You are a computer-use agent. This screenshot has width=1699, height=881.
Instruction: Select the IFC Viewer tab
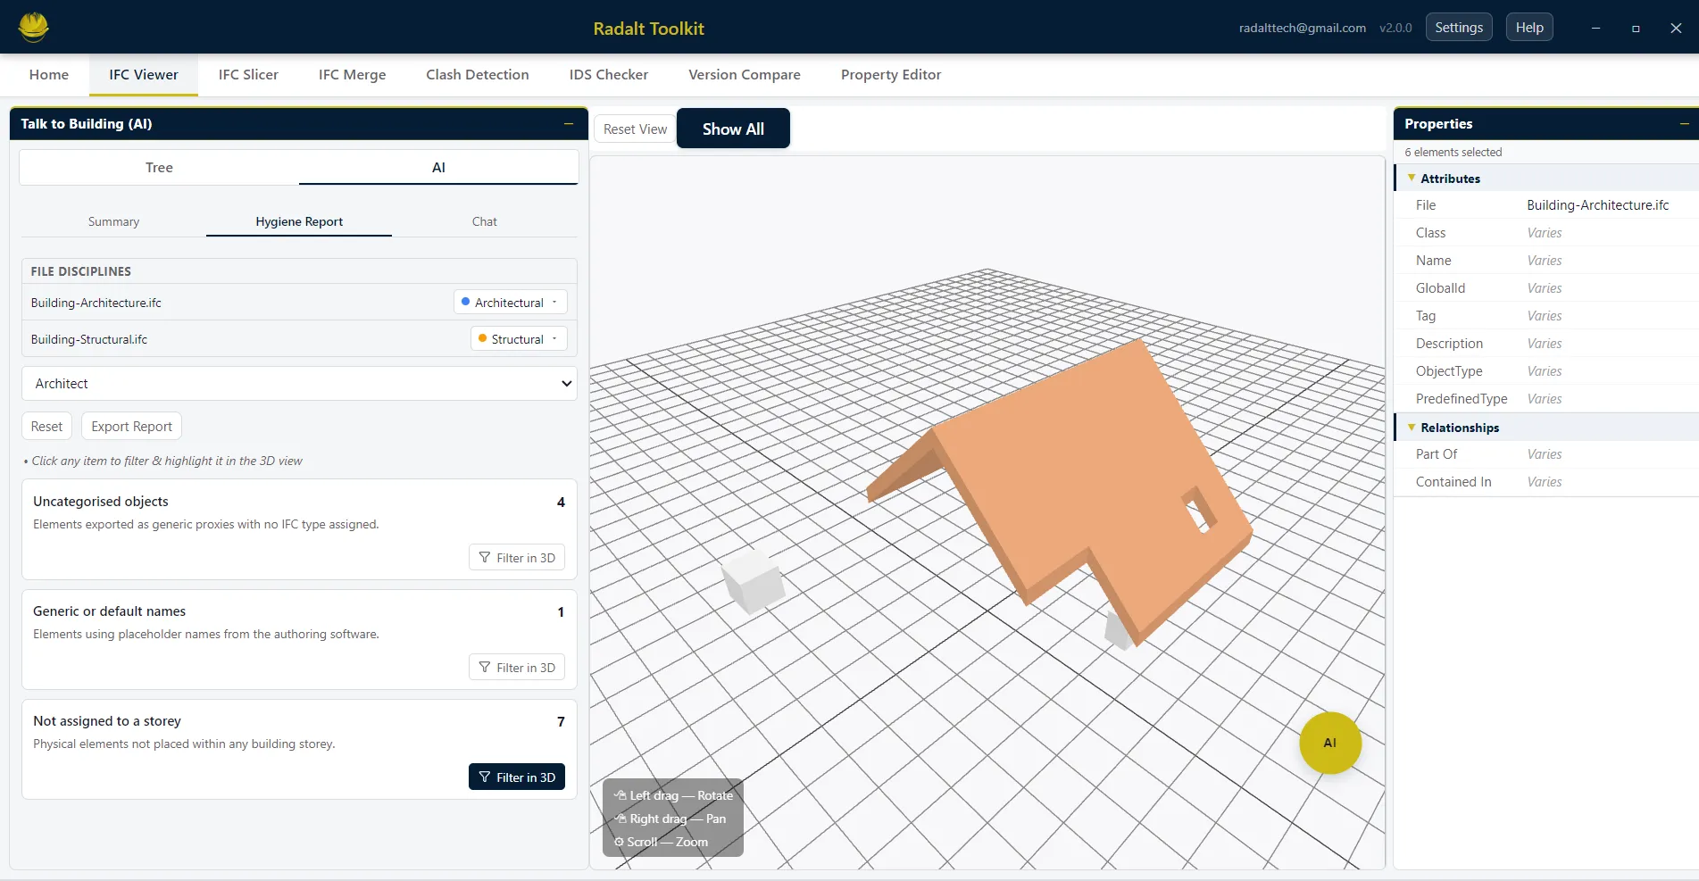tap(144, 75)
